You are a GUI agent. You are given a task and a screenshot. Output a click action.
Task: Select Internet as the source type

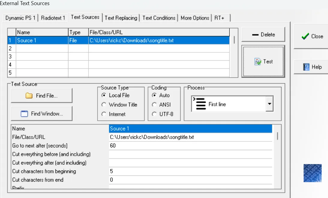[104, 114]
